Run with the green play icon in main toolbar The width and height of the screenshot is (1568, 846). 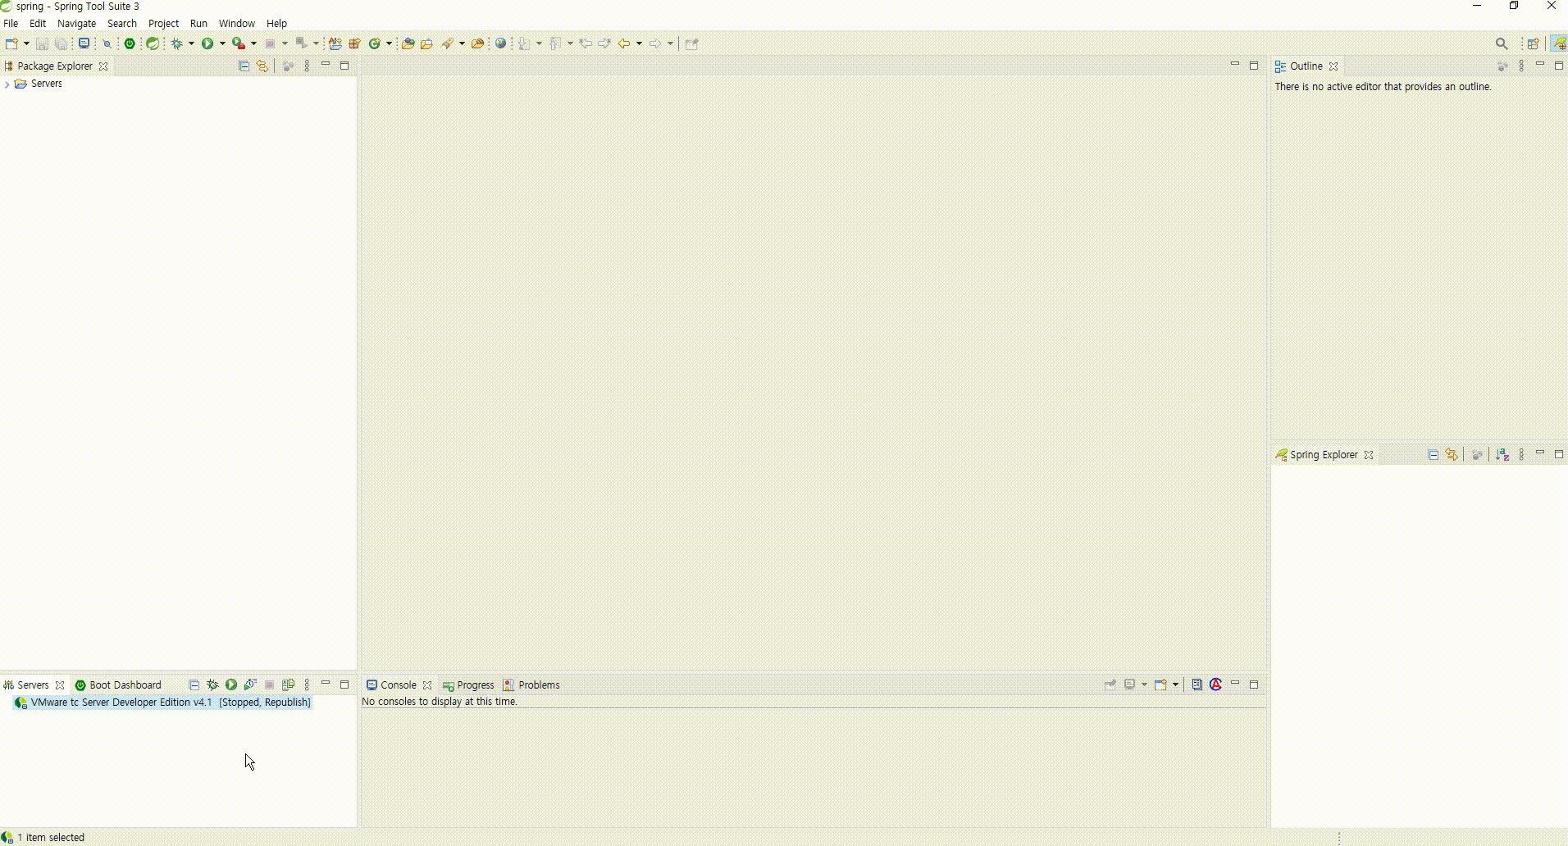(x=207, y=43)
